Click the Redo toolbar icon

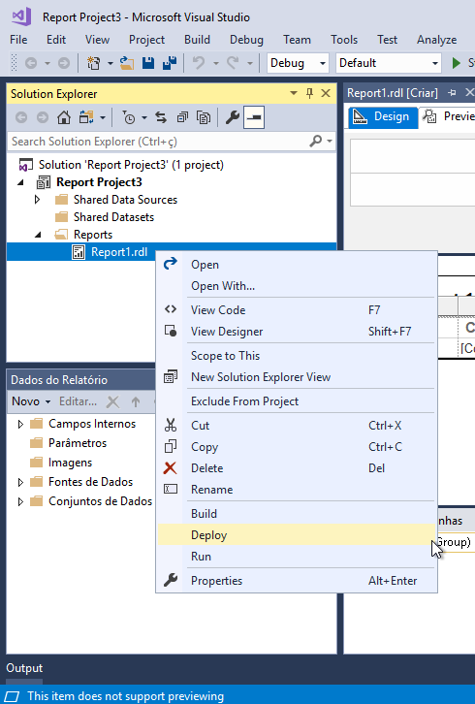click(233, 63)
